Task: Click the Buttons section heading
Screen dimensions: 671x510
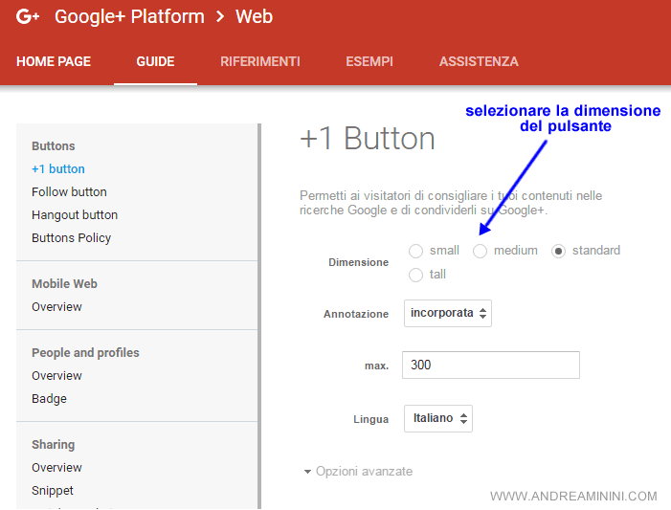Action: [54, 145]
